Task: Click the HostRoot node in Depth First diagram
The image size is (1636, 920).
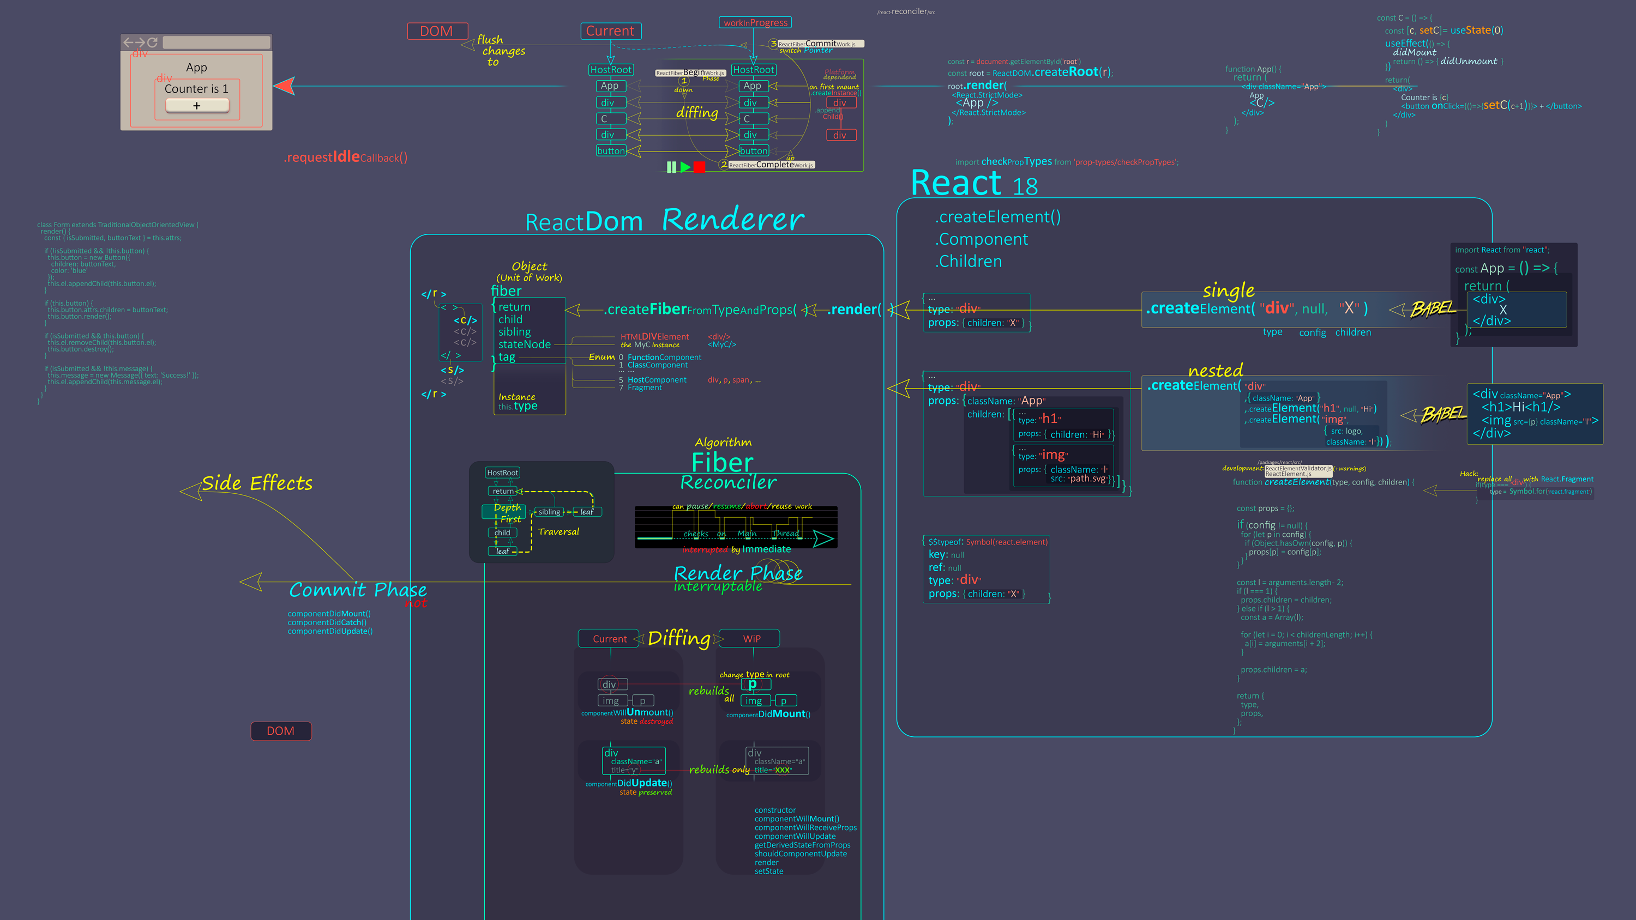Action: click(502, 473)
